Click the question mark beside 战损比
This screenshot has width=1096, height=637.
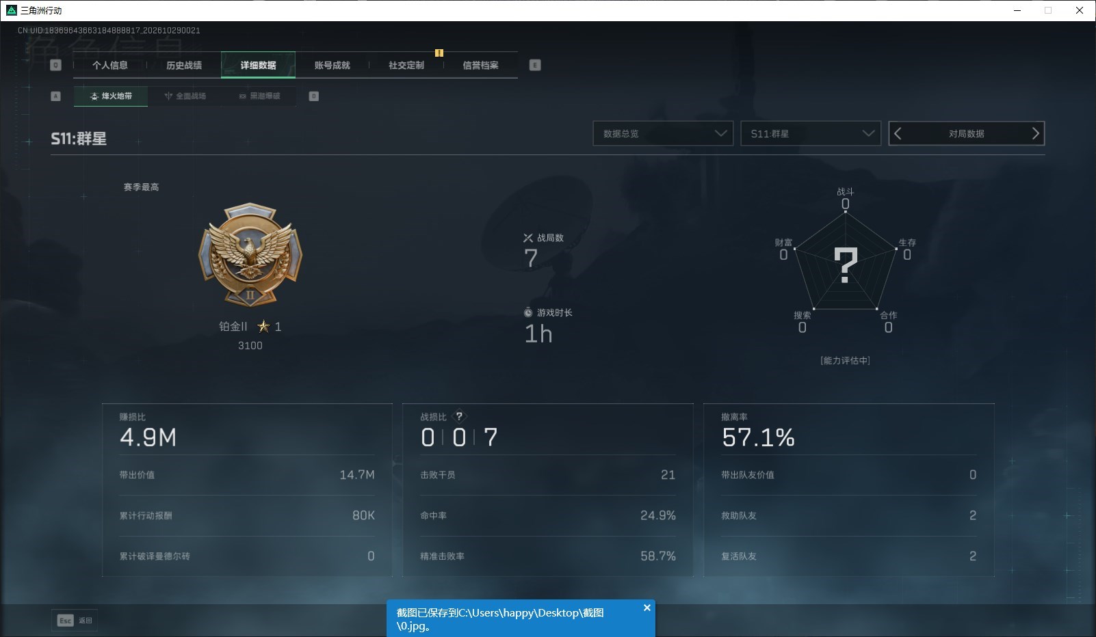pyautogui.click(x=459, y=416)
